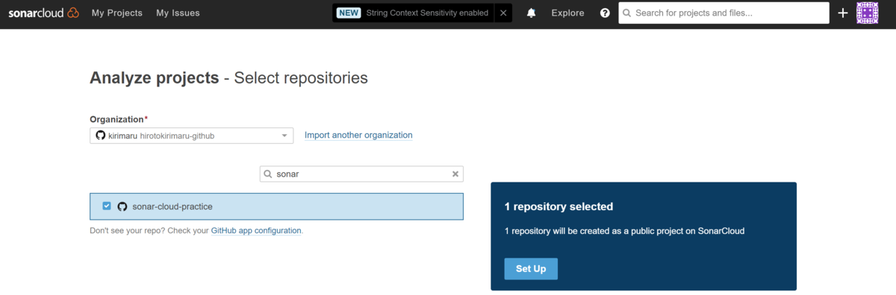Click the 'Analyze projects' page heading

click(155, 77)
